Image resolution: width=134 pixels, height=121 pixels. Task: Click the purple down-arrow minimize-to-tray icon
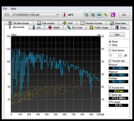pos(113,15)
